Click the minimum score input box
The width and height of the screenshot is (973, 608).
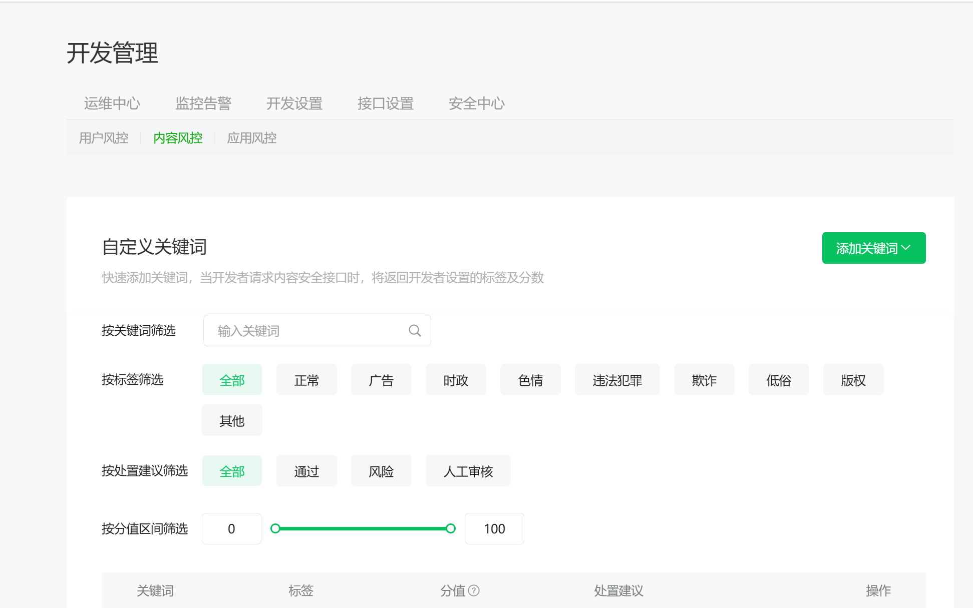pos(231,529)
